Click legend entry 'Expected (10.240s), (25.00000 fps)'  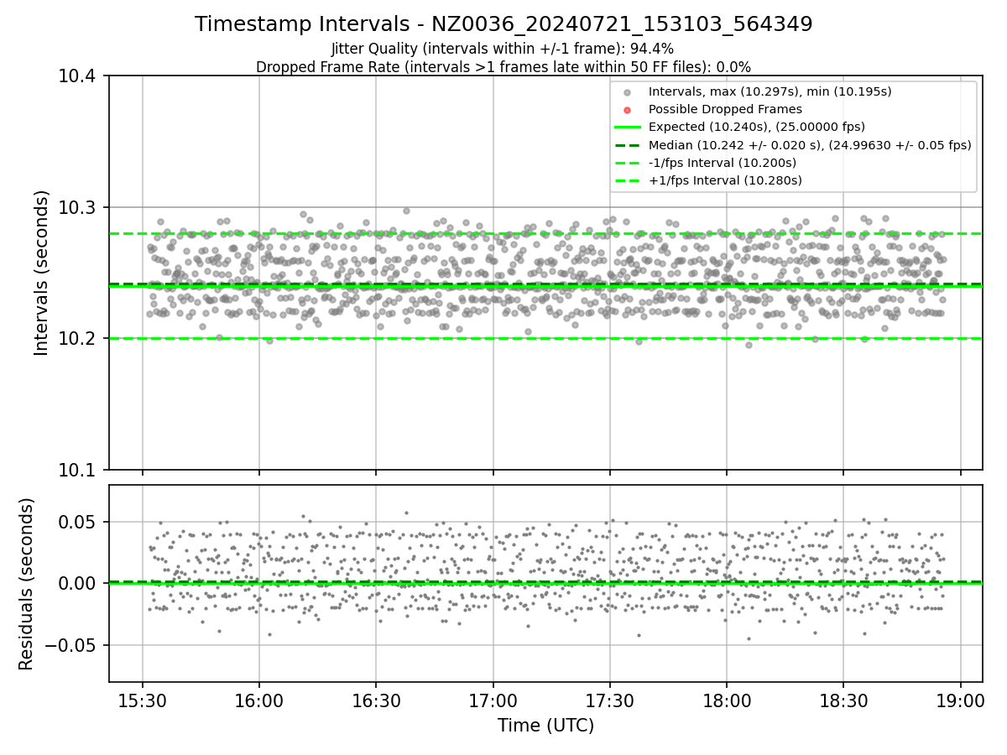tap(757, 127)
